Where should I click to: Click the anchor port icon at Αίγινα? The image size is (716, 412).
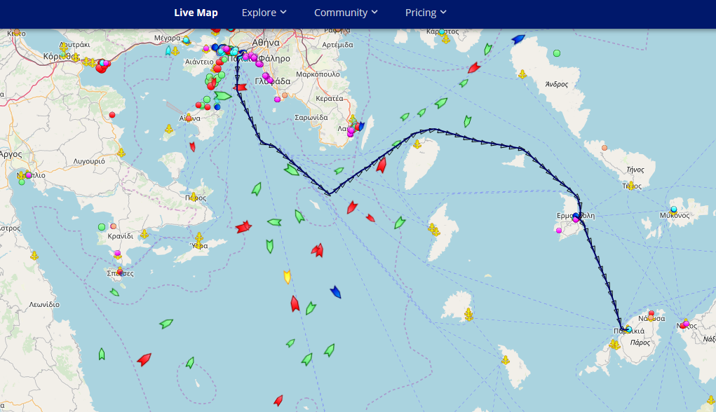click(187, 118)
